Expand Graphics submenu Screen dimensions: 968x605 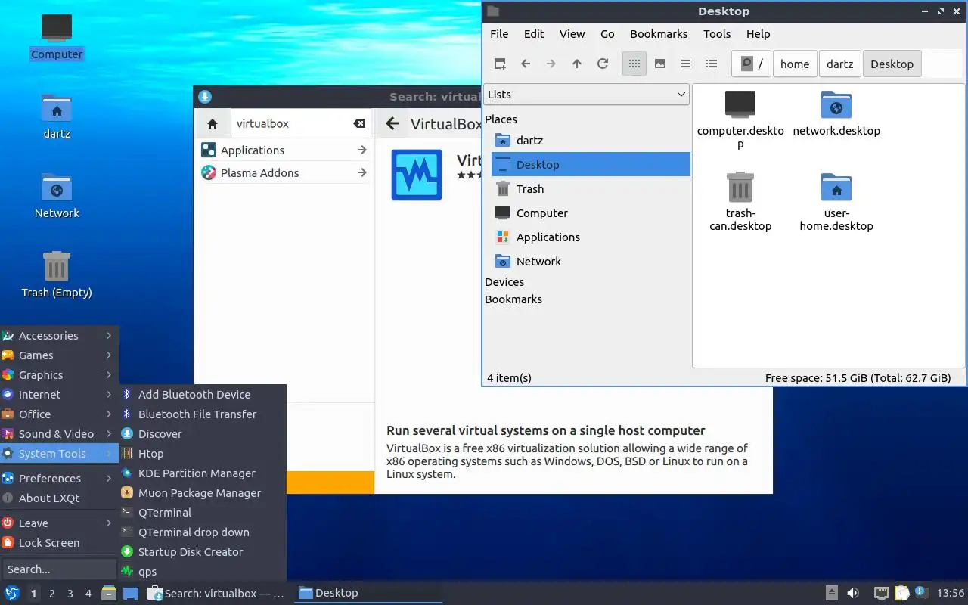point(59,375)
